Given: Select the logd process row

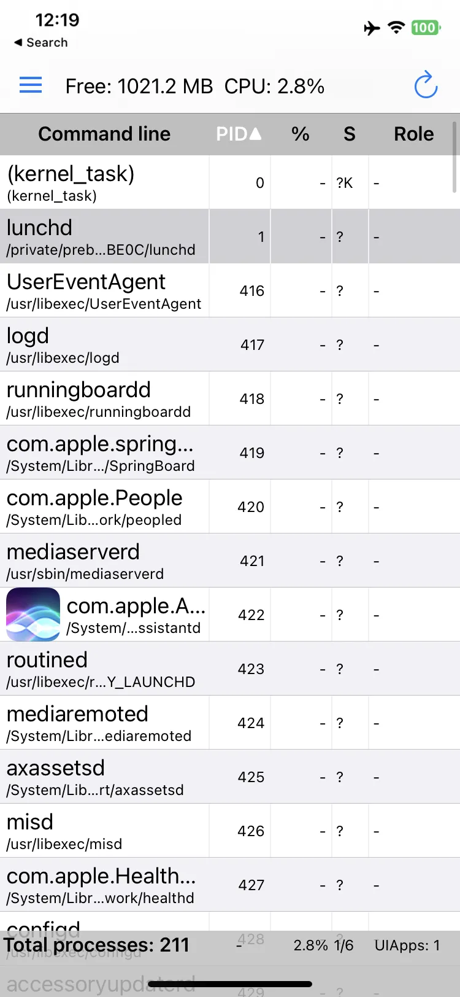Looking at the screenshot, I should (230, 344).
